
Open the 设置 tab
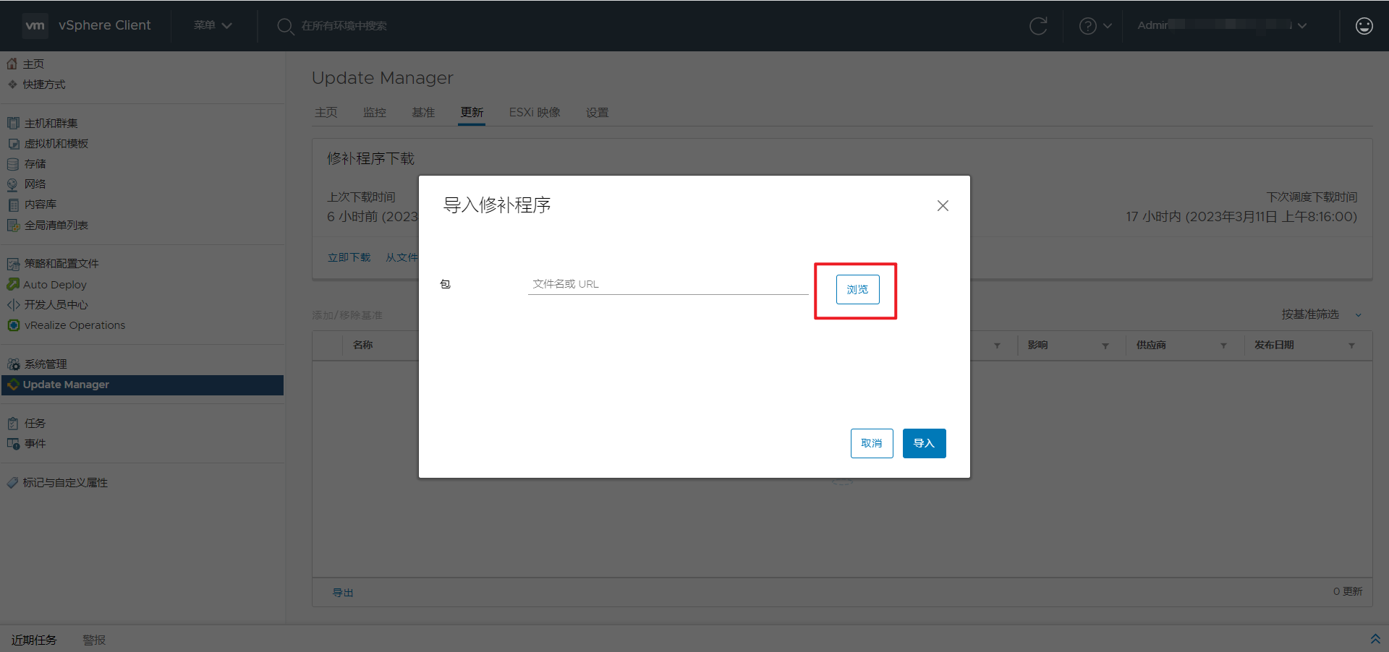[x=598, y=113]
